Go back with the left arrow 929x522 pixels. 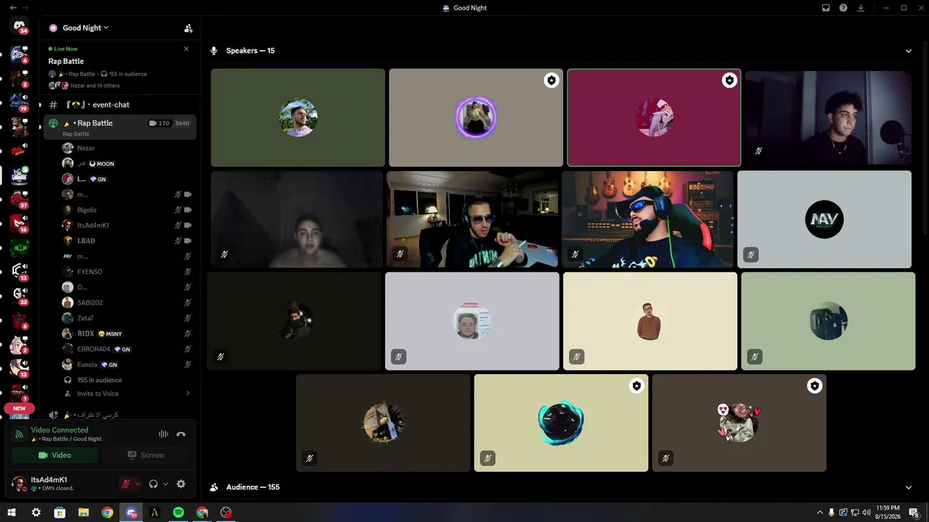[x=13, y=8]
